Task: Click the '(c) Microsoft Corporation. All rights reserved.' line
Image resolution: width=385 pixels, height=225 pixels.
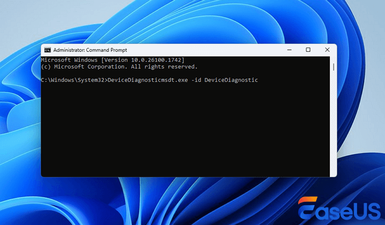Action: (119, 67)
